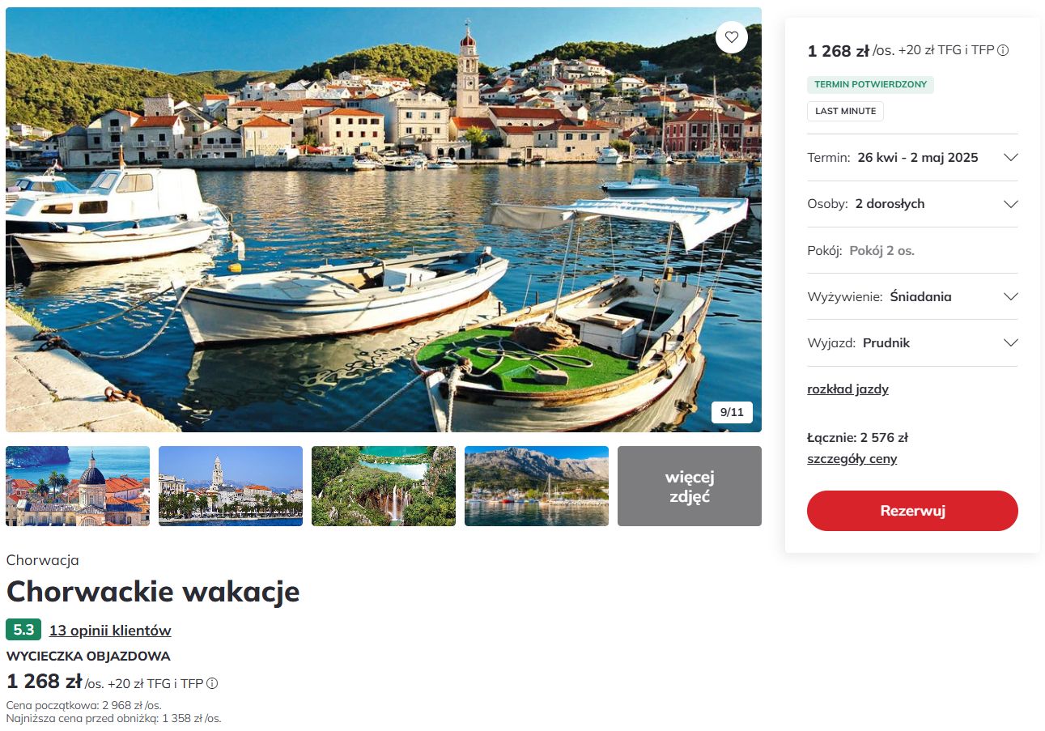Click the main harbor photo with boats

pyautogui.click(x=384, y=219)
